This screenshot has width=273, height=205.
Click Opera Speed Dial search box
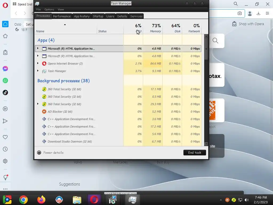[216, 41]
